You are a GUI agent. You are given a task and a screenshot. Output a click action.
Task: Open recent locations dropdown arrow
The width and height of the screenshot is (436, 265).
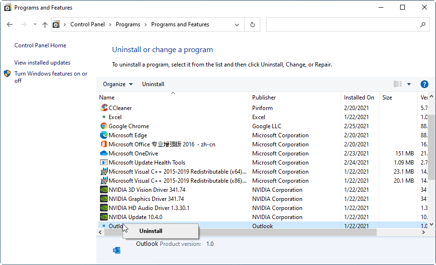[35, 24]
